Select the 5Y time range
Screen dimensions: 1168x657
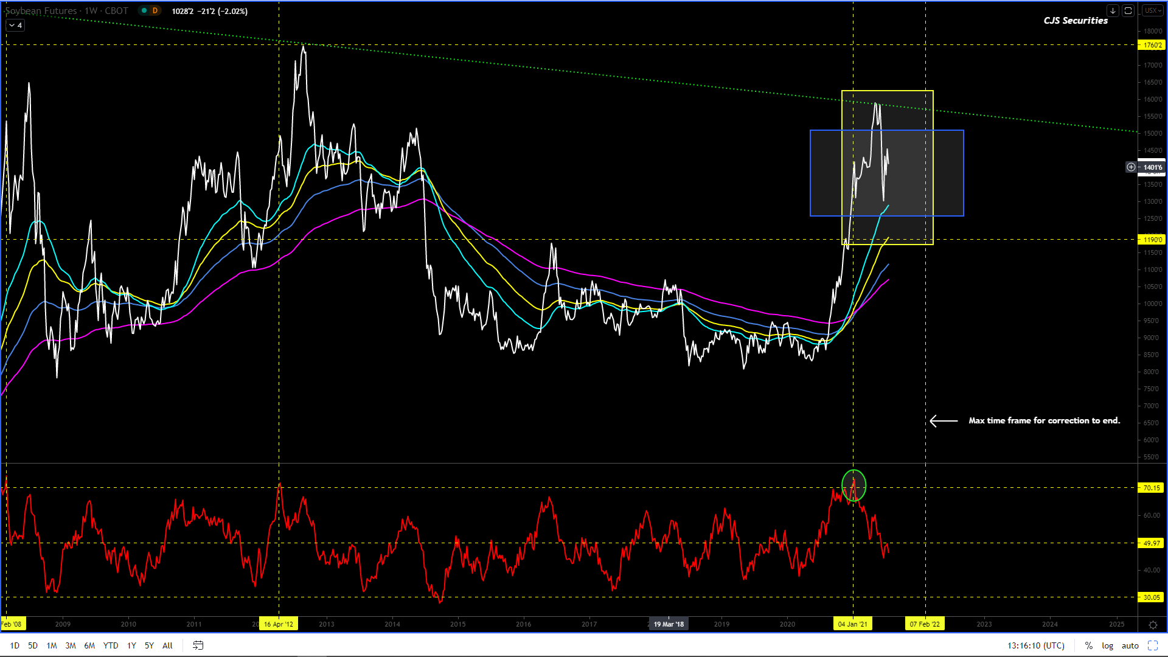point(149,645)
